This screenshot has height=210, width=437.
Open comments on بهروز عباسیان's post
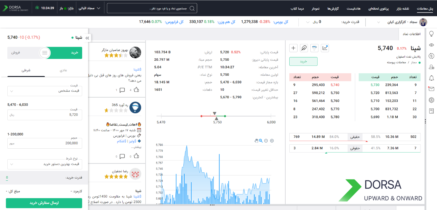pyautogui.click(x=122, y=90)
